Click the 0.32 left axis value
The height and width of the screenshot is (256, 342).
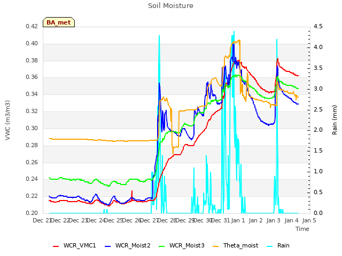tap(32, 111)
